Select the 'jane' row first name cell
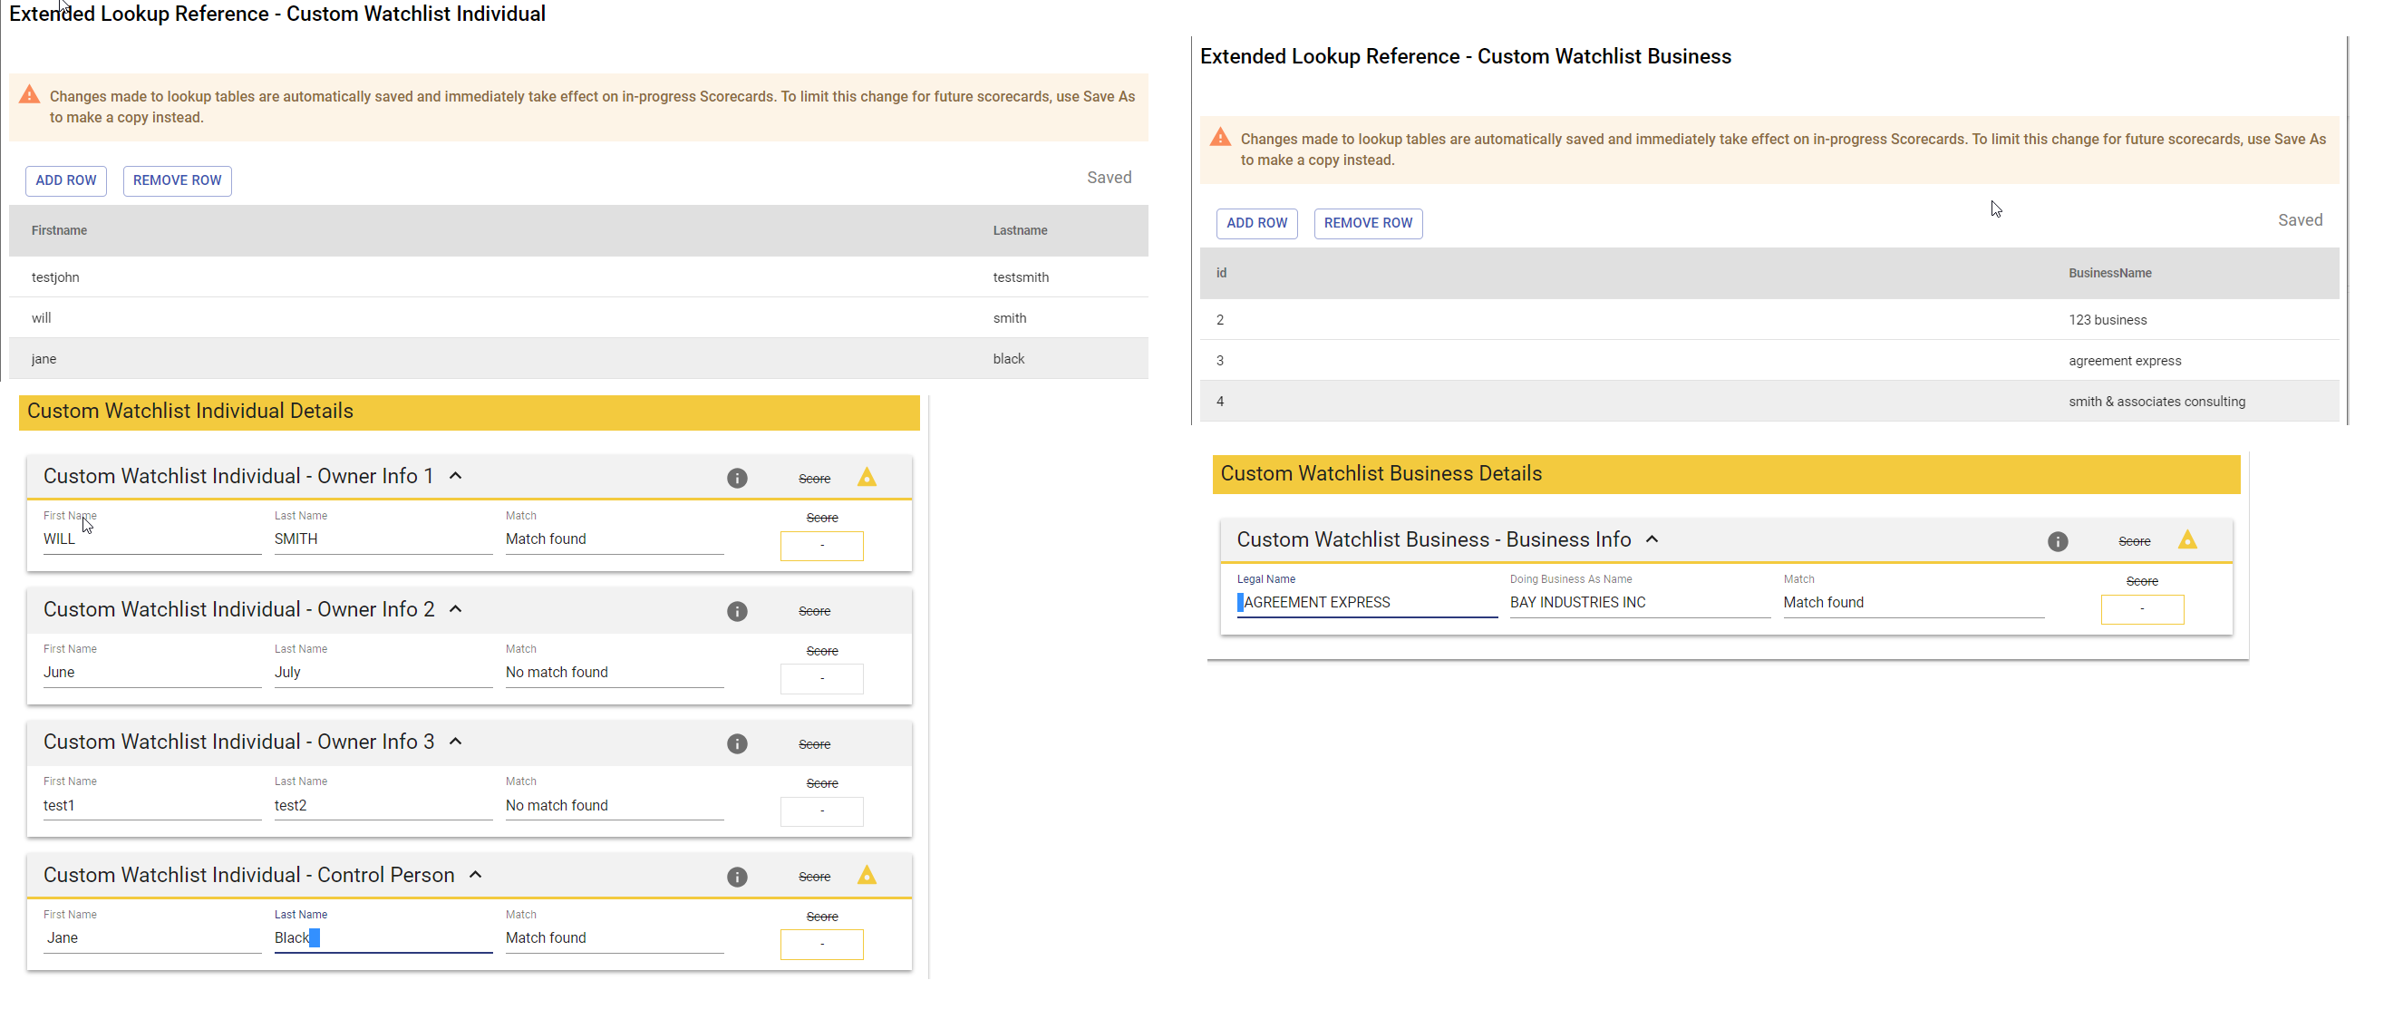Screen dimensions: 2384x1019 coord(44,359)
